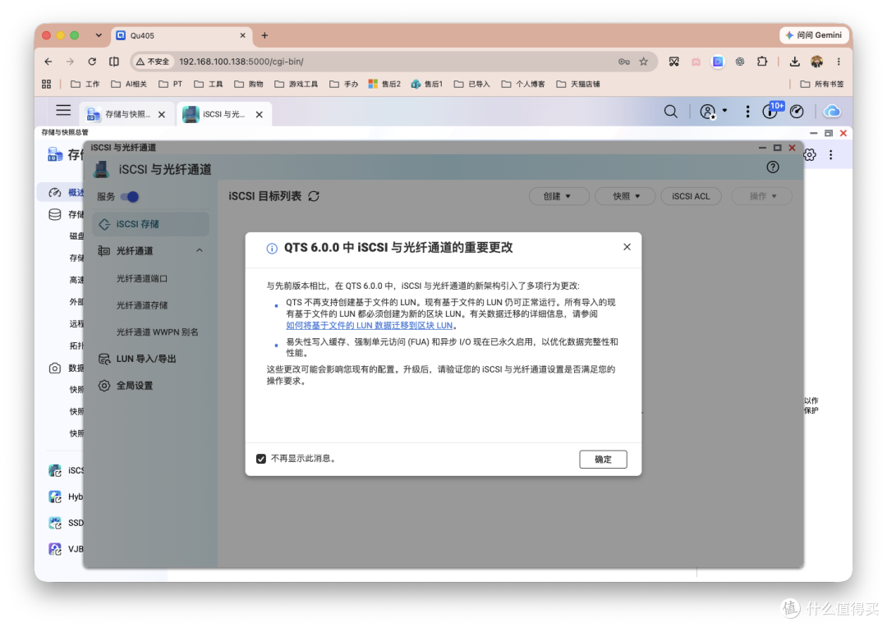Open the AI相关 bookmark folder

click(129, 85)
